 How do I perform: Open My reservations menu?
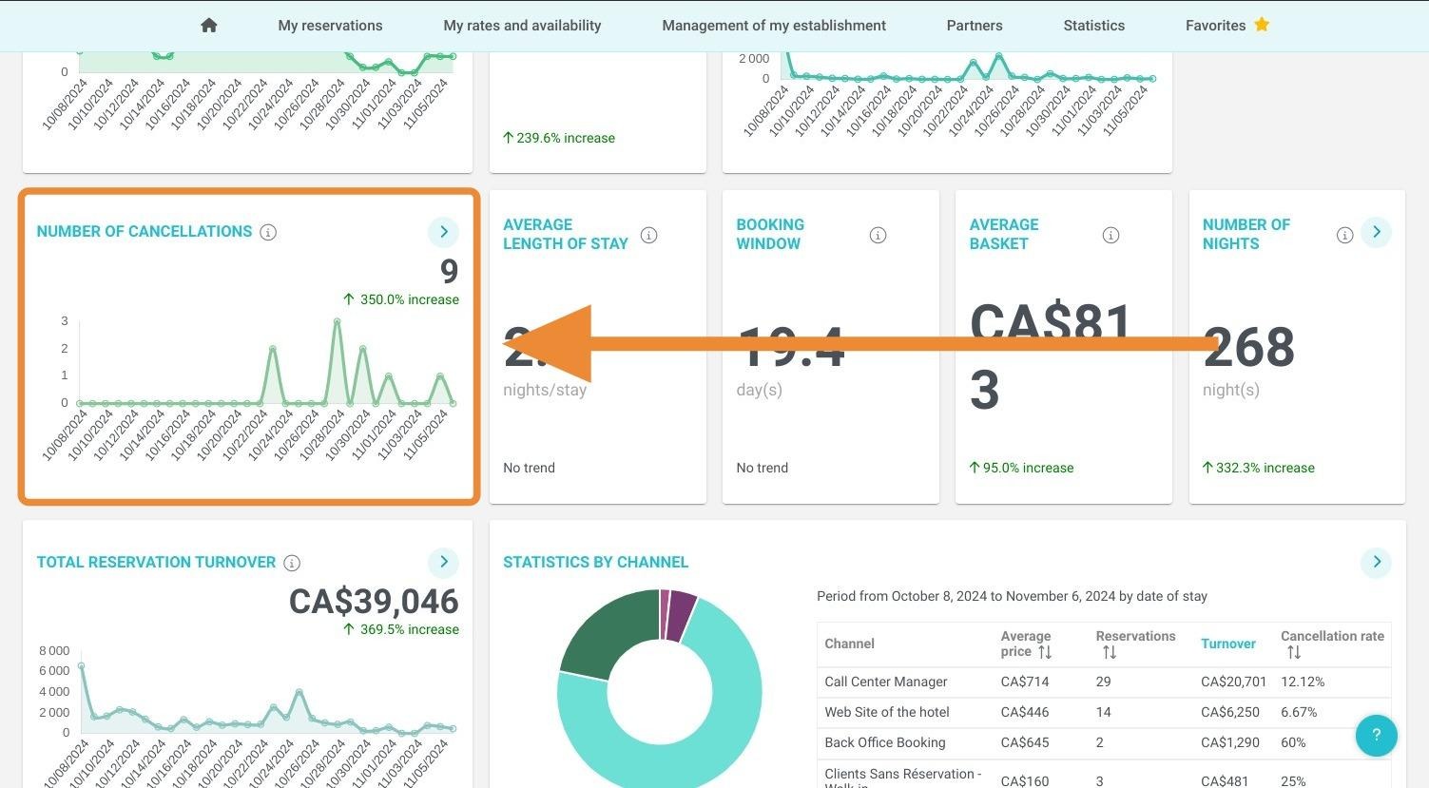click(330, 26)
